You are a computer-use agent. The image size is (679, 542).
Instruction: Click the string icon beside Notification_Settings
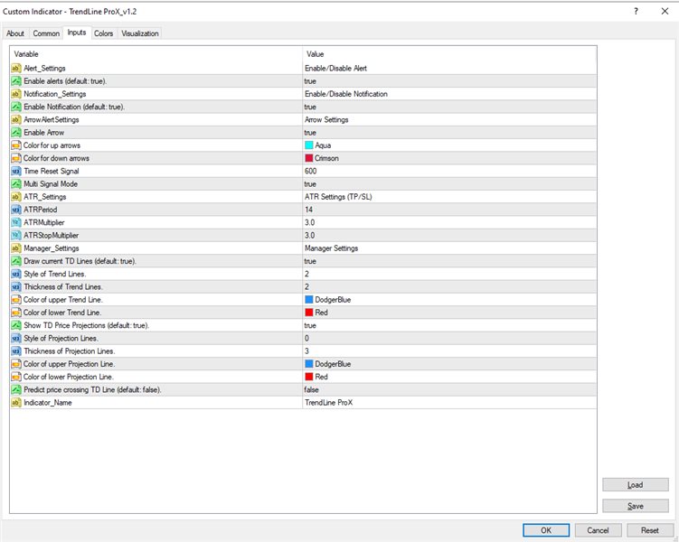point(16,94)
